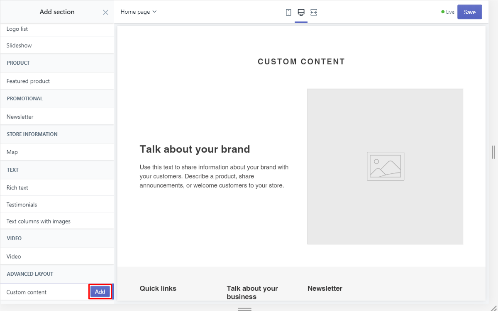Select the Logo list section

57,29
